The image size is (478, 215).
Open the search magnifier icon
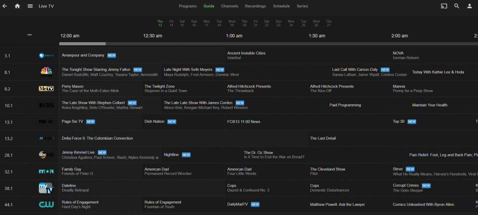coord(456,6)
